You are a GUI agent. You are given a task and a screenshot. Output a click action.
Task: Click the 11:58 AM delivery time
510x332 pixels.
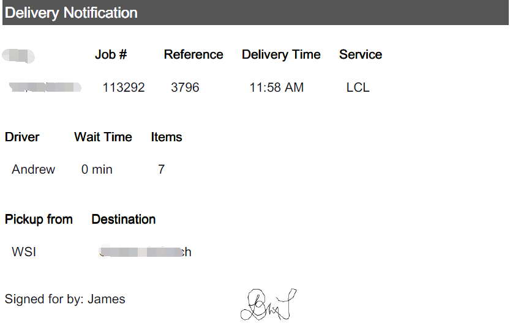tap(277, 87)
